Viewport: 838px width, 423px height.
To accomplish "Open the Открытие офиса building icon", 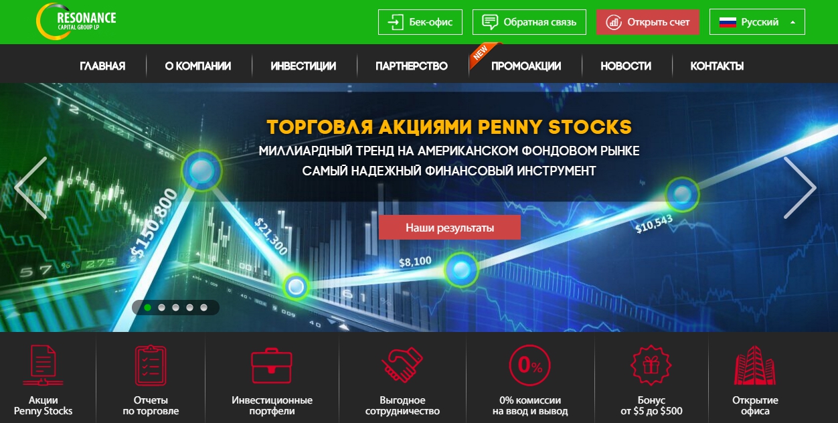I will (x=755, y=365).
